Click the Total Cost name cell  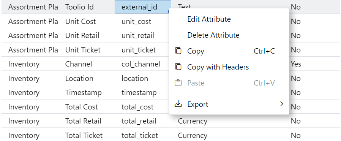(x=82, y=107)
